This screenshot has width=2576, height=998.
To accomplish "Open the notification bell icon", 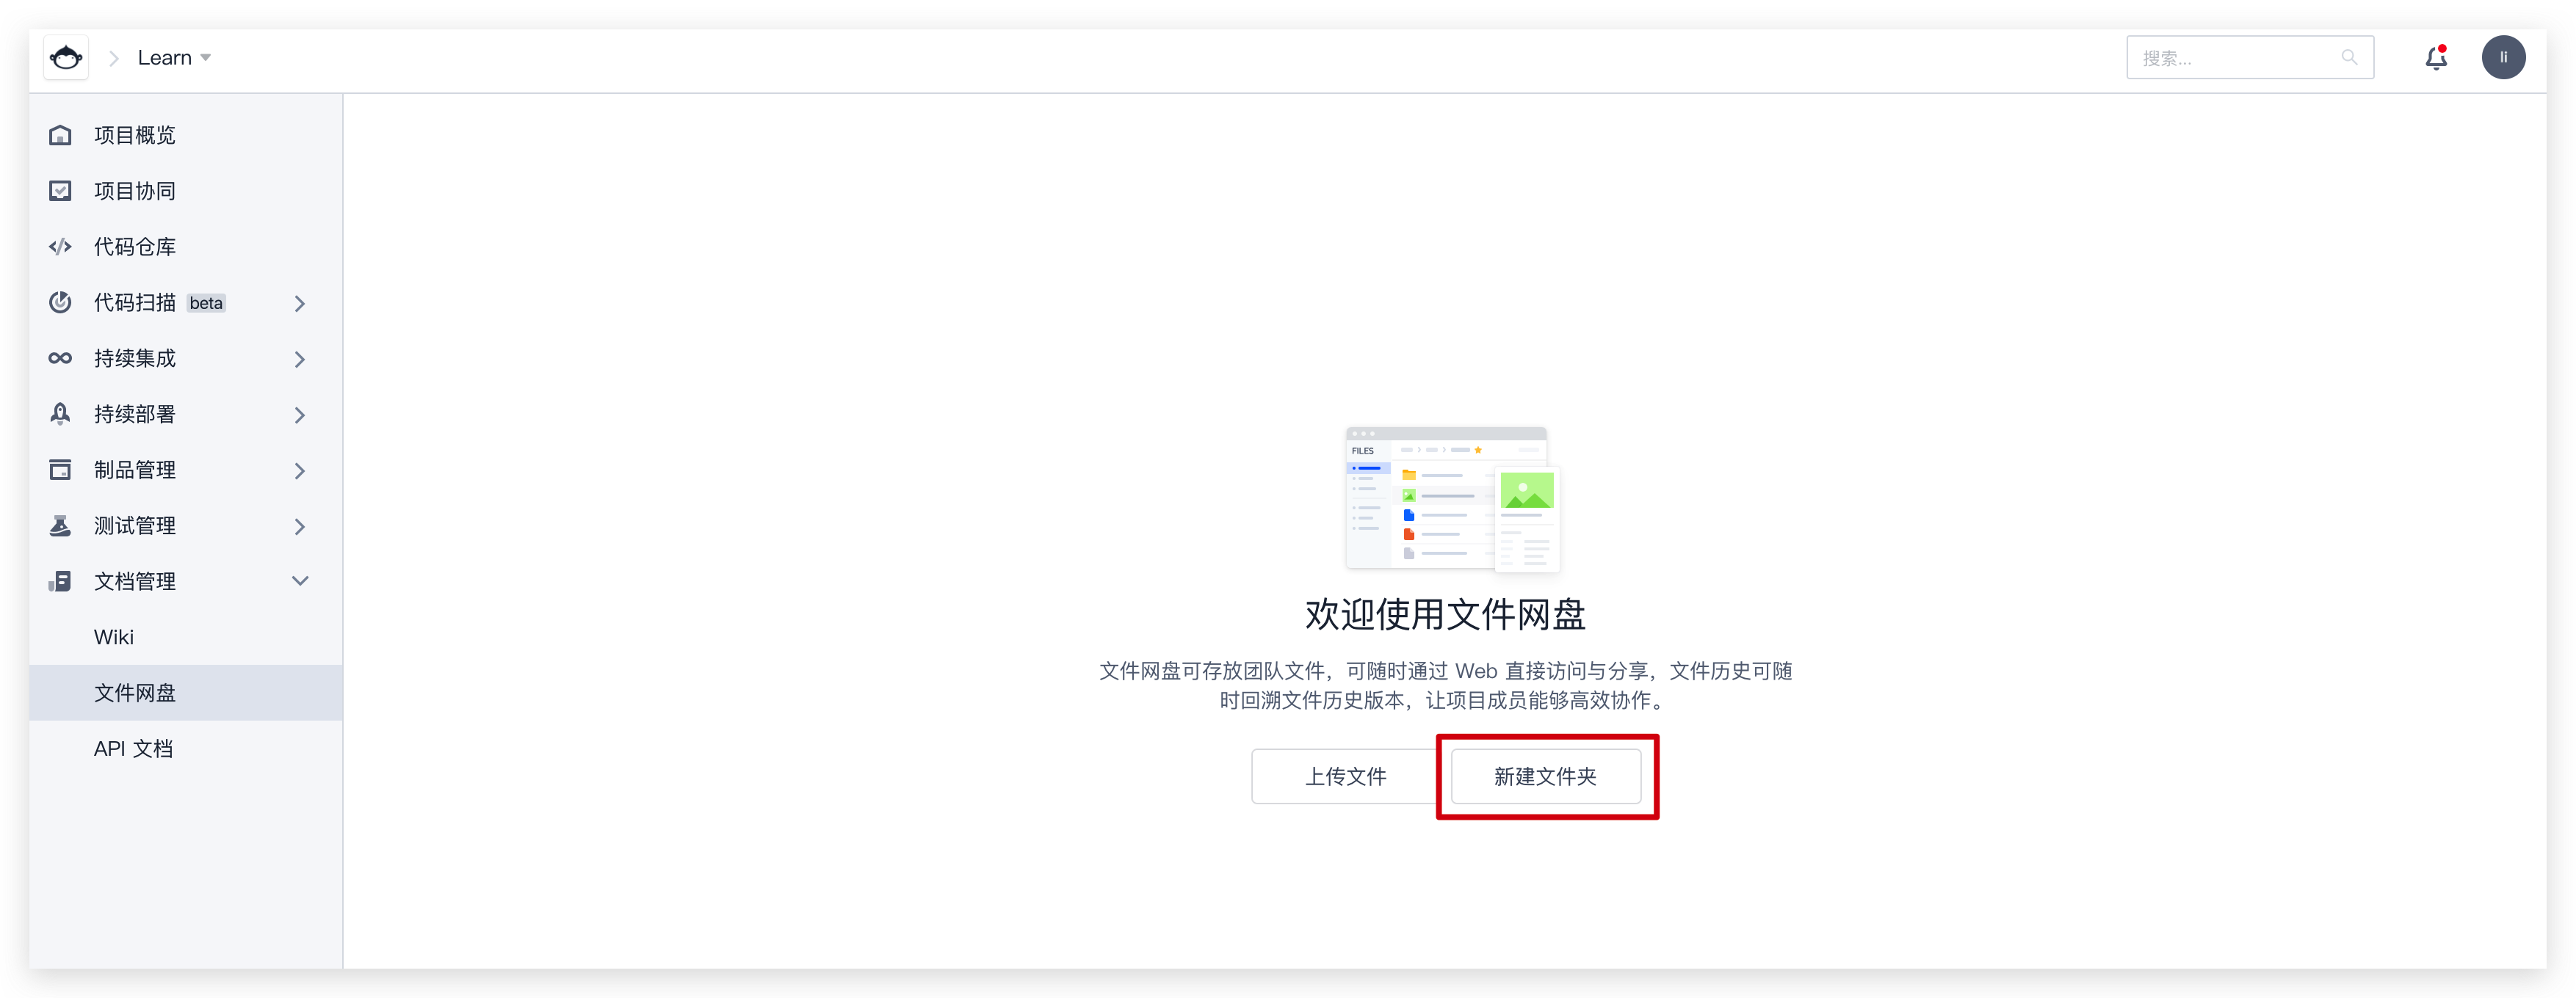I will pyautogui.click(x=2436, y=58).
